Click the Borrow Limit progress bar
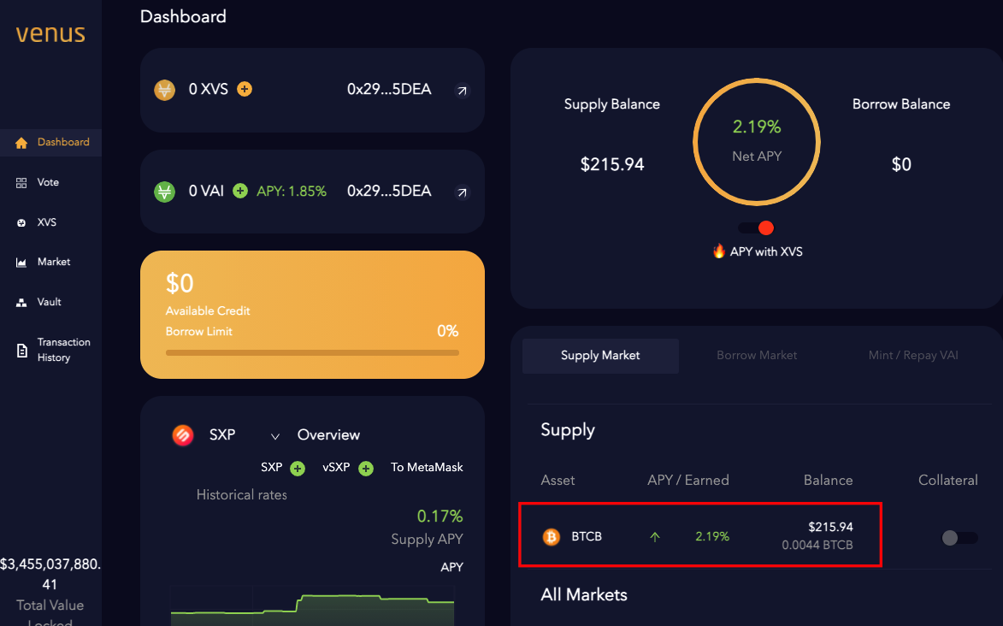Image resolution: width=1003 pixels, height=626 pixels. [312, 352]
